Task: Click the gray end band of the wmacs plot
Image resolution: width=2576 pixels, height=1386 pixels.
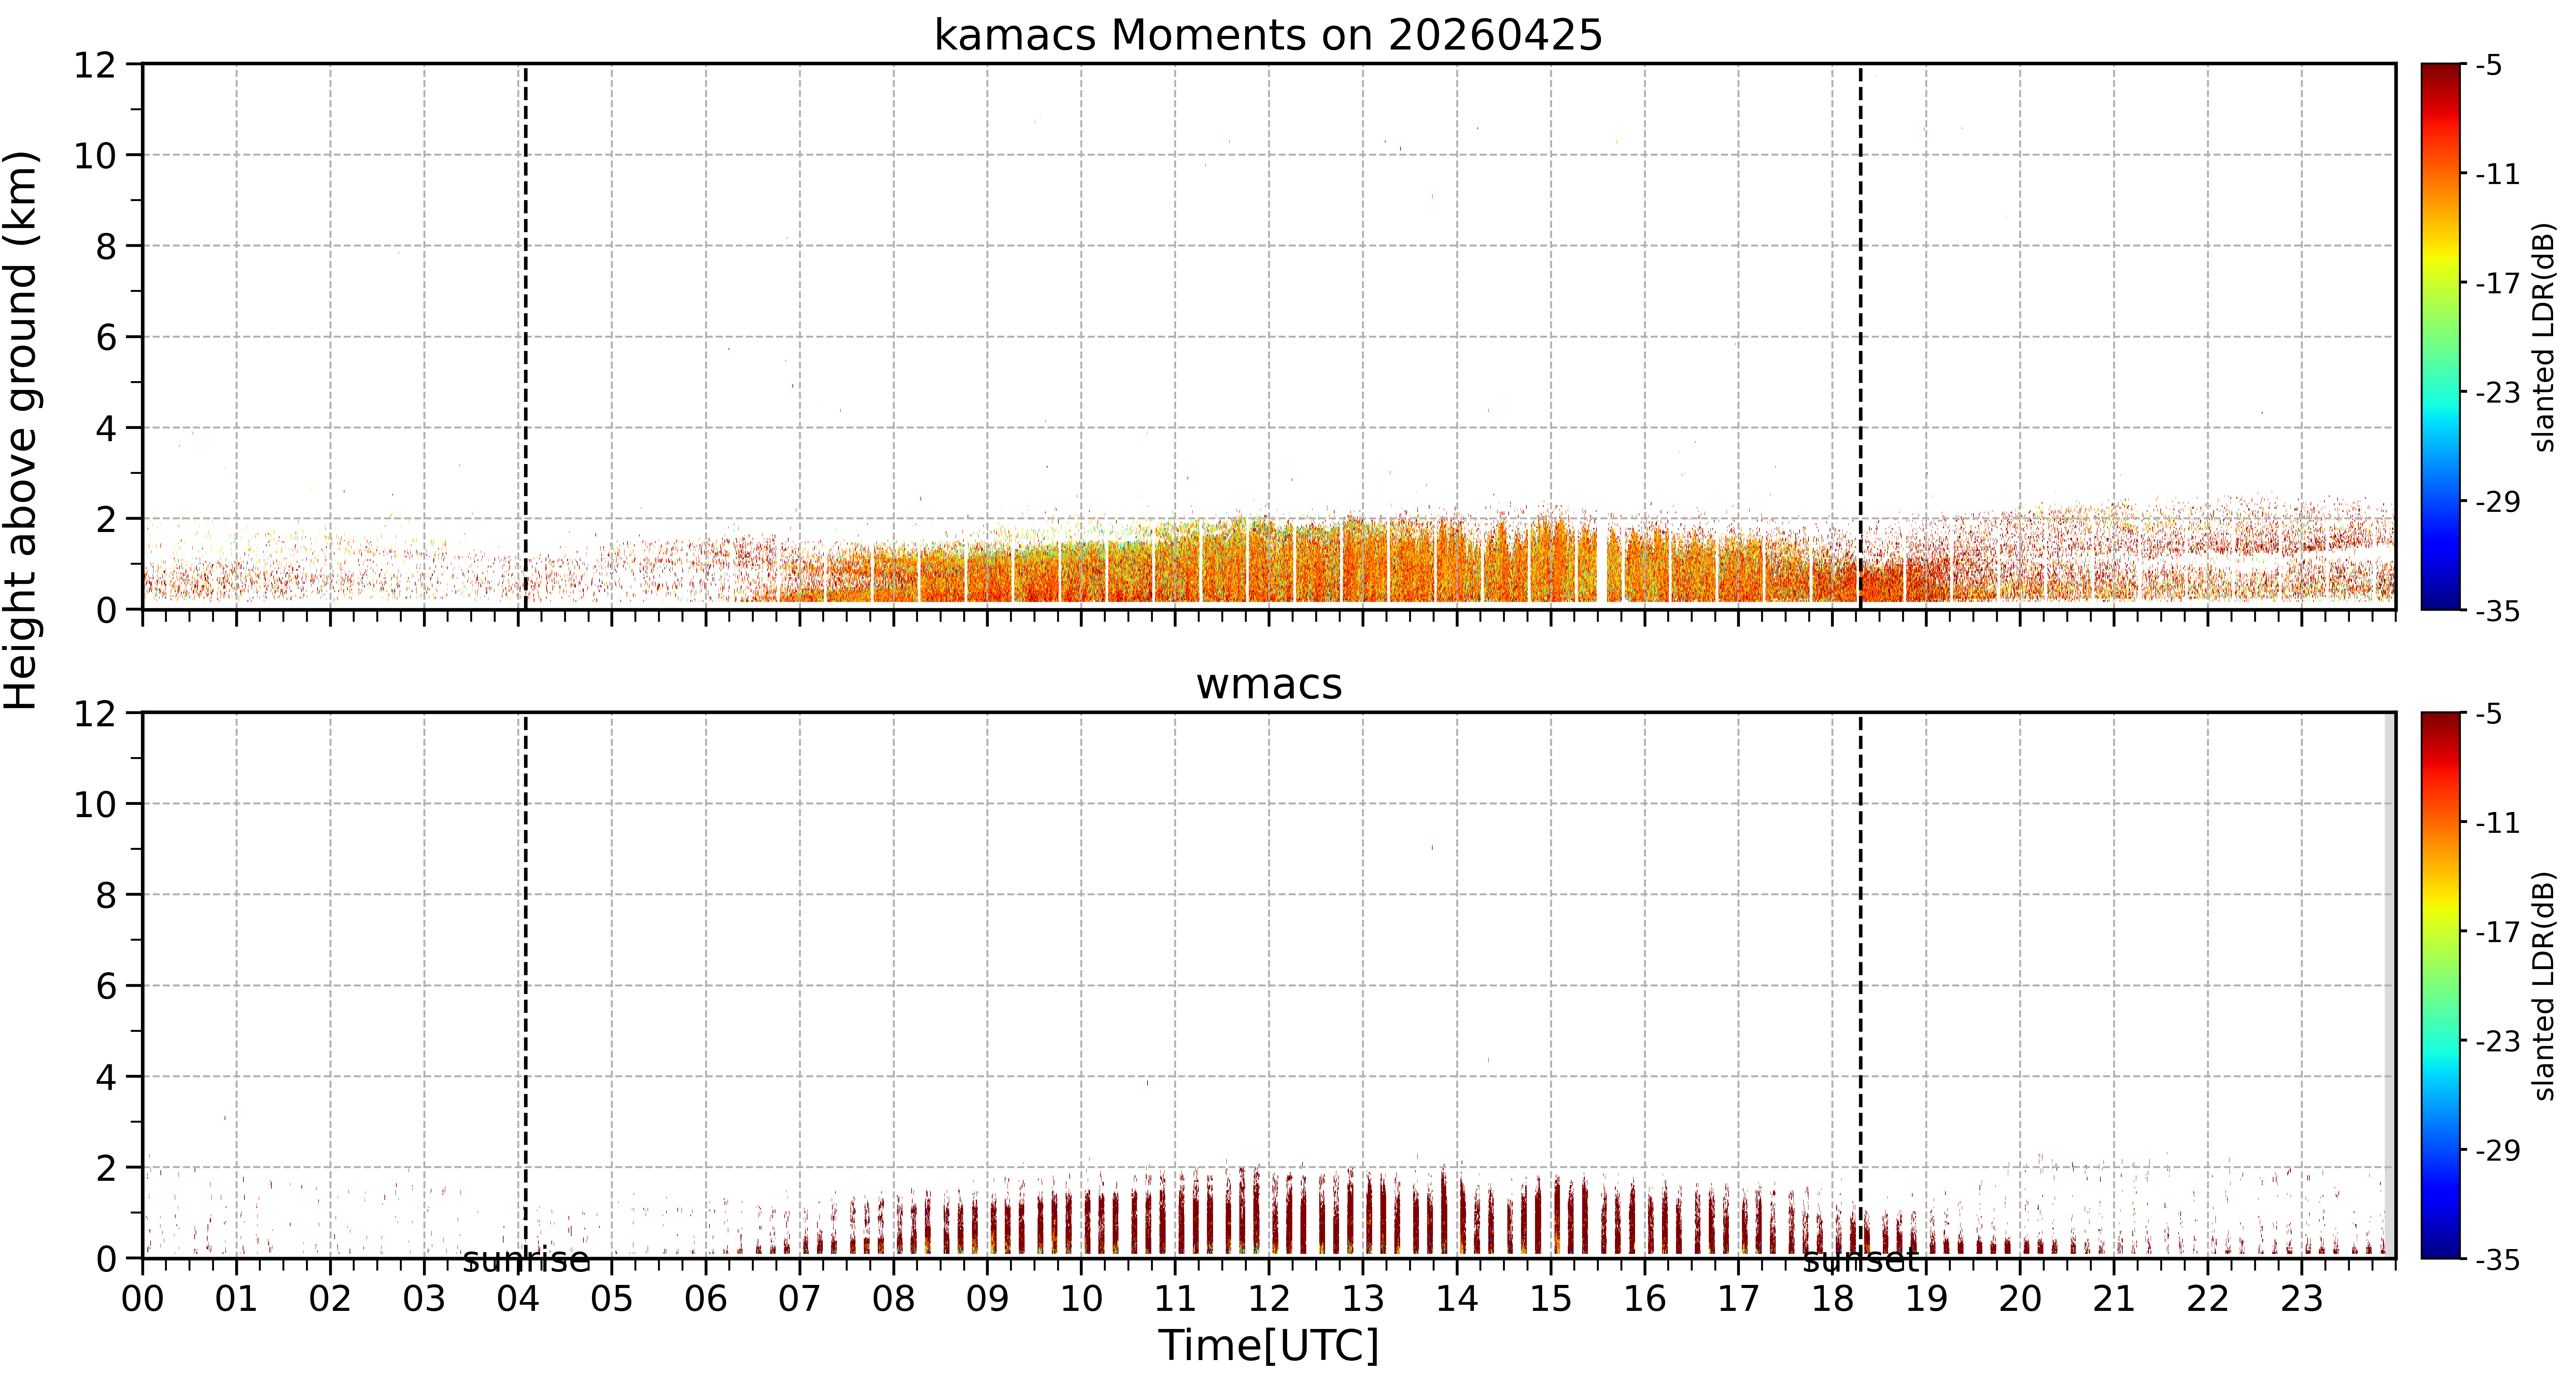Action: click(x=2390, y=985)
